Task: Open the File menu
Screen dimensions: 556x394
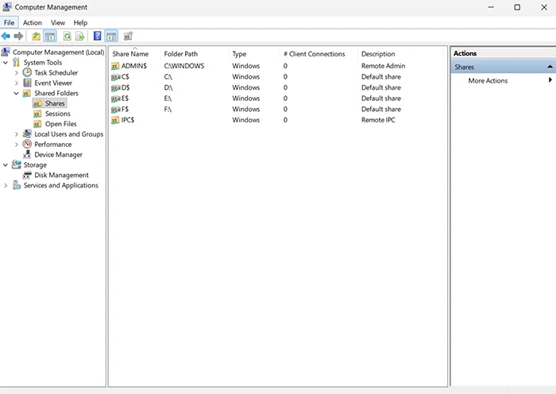Action: point(9,23)
